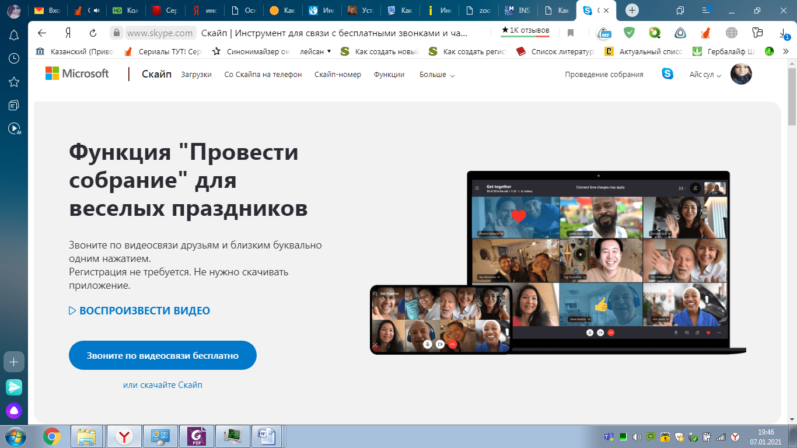Switch to the Gmail Вхо tab
Image resolution: width=797 pixels, height=448 pixels.
click(x=48, y=10)
